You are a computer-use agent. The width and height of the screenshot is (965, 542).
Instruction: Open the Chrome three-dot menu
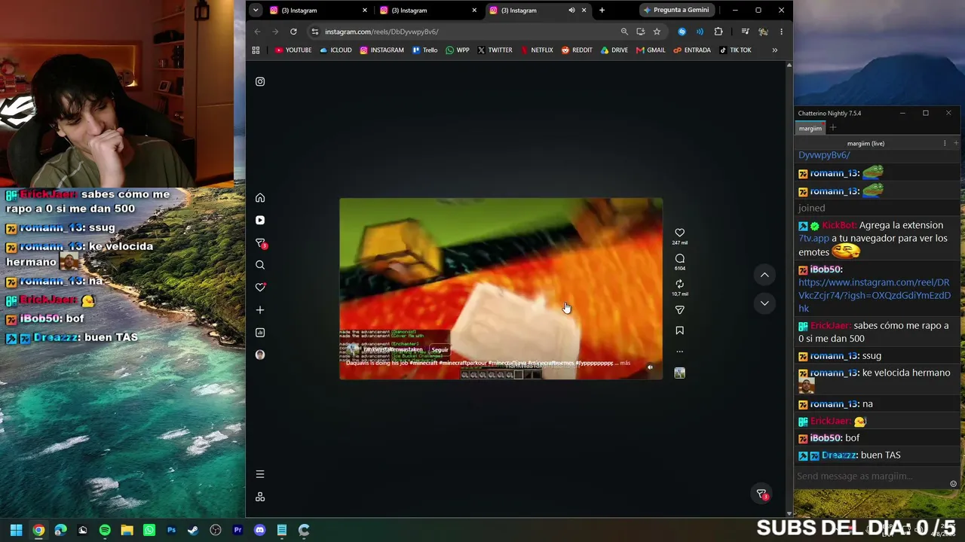coord(781,32)
